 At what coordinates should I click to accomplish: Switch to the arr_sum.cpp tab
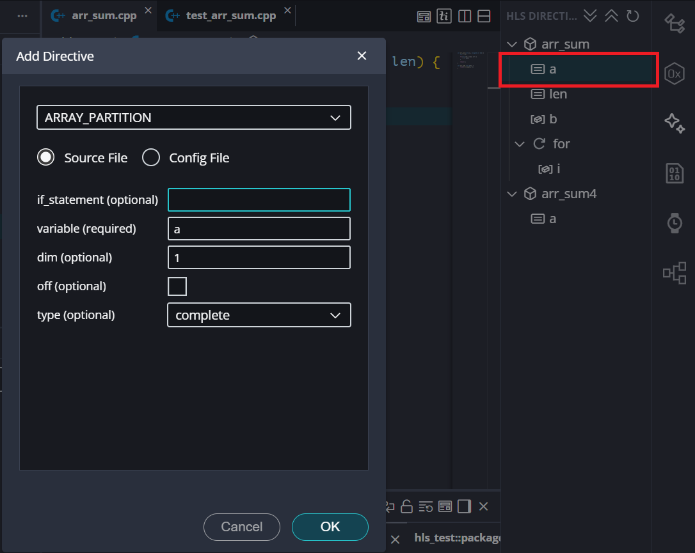coord(104,15)
